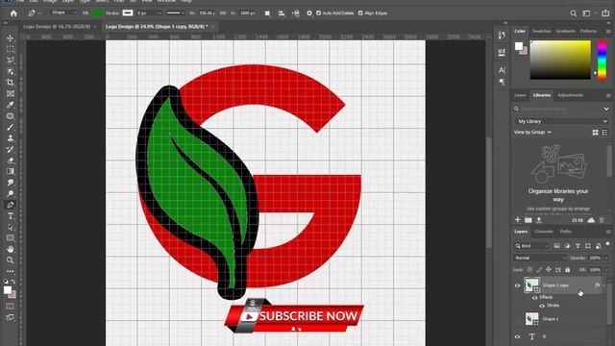
Task: Click the search icon at top right
Action: (574, 13)
